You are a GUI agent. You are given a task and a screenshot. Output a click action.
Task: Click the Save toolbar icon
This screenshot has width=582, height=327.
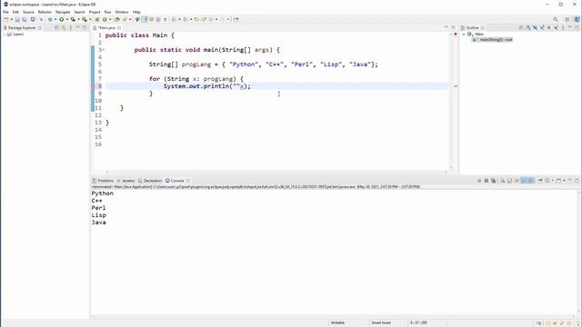click(17, 19)
